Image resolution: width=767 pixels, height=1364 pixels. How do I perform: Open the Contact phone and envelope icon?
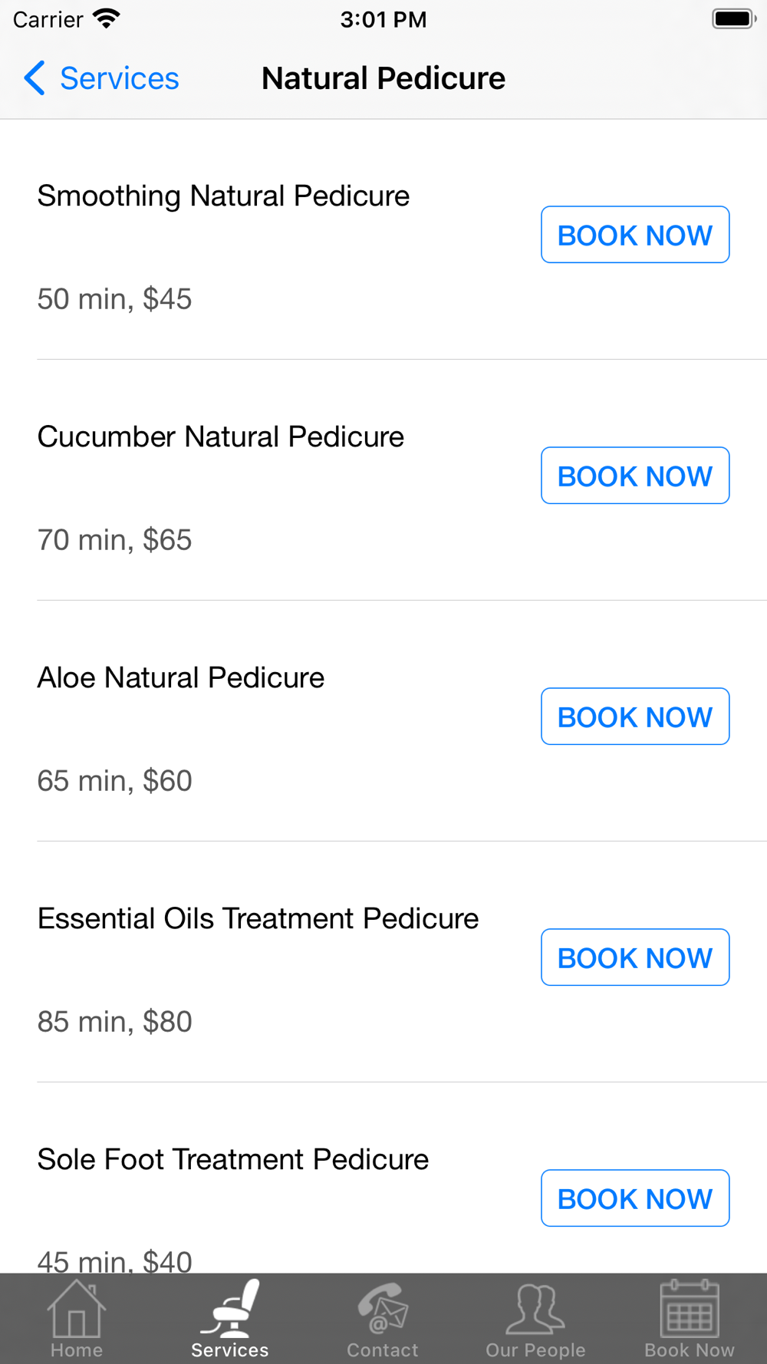click(383, 1309)
